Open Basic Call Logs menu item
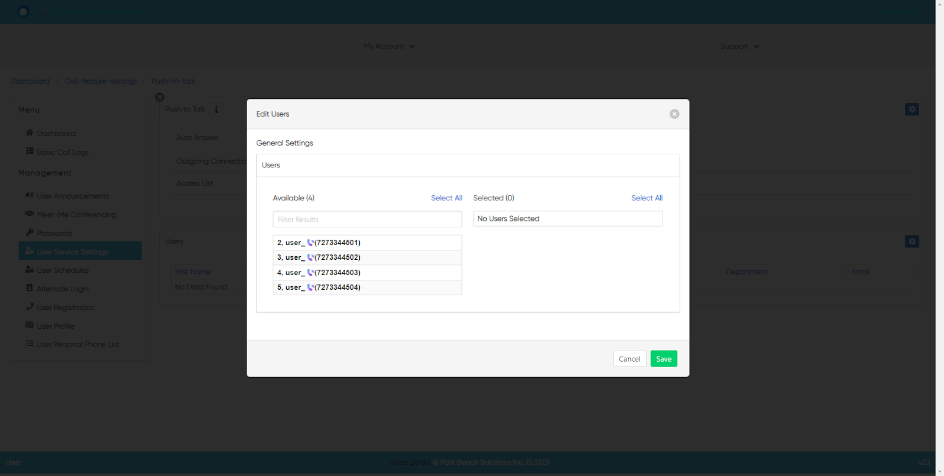Viewport: 944px width, 476px height. click(x=63, y=152)
